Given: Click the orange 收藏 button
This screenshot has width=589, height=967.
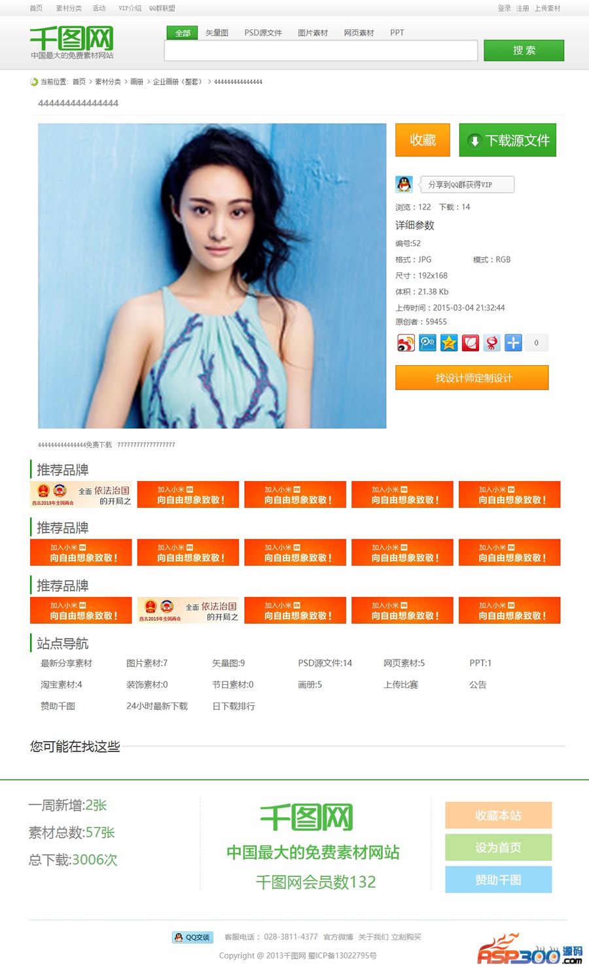Looking at the screenshot, I should 423,140.
